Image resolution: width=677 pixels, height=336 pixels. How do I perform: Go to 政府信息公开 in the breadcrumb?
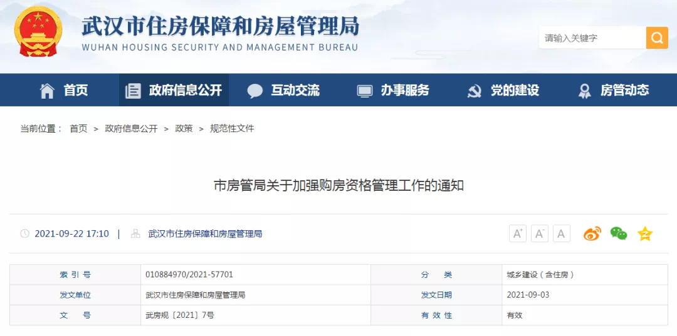click(131, 128)
